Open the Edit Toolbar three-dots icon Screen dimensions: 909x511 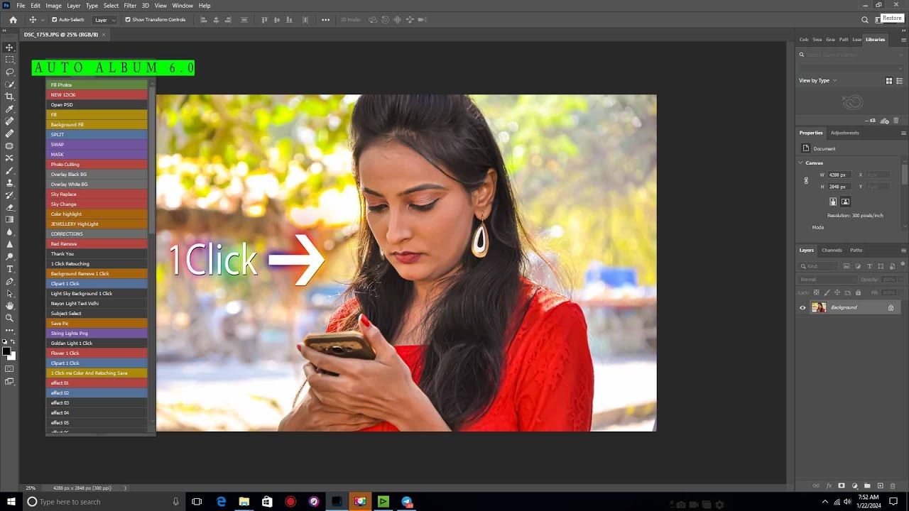(9, 330)
